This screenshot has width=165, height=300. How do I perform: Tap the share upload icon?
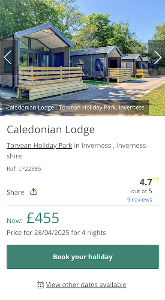point(33,192)
